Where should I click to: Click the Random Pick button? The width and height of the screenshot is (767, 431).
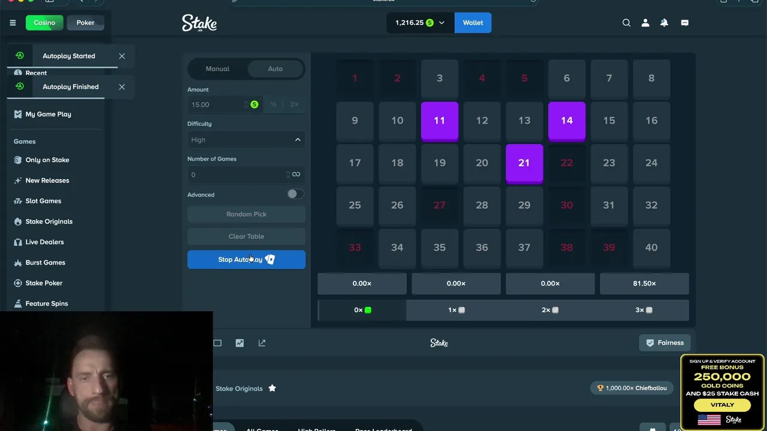tap(246, 214)
